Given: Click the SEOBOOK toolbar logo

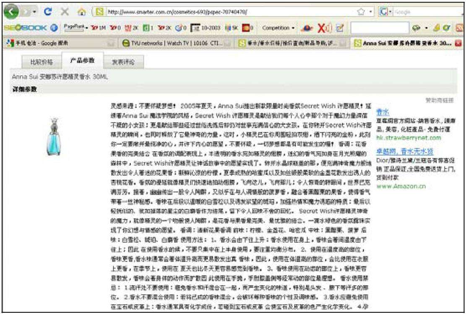Looking at the screenshot, I should 25,28.
